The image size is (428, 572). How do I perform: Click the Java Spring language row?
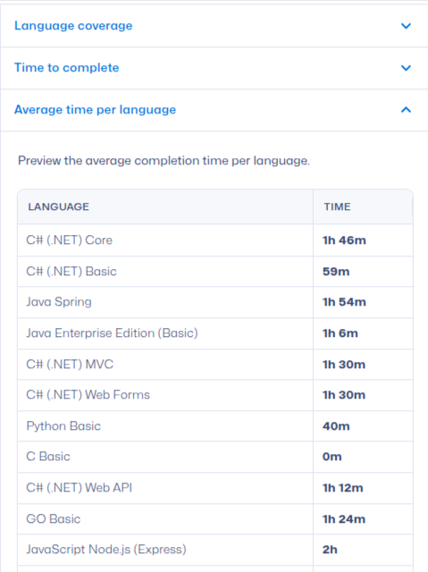[215, 302]
